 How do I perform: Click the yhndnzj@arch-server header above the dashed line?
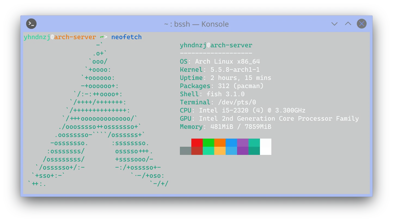216,45
